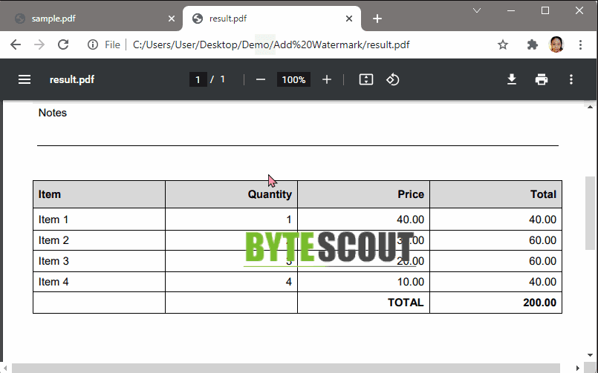Open PDF viewer more actions menu
Viewport: 598px width, 373px height.
(571, 79)
